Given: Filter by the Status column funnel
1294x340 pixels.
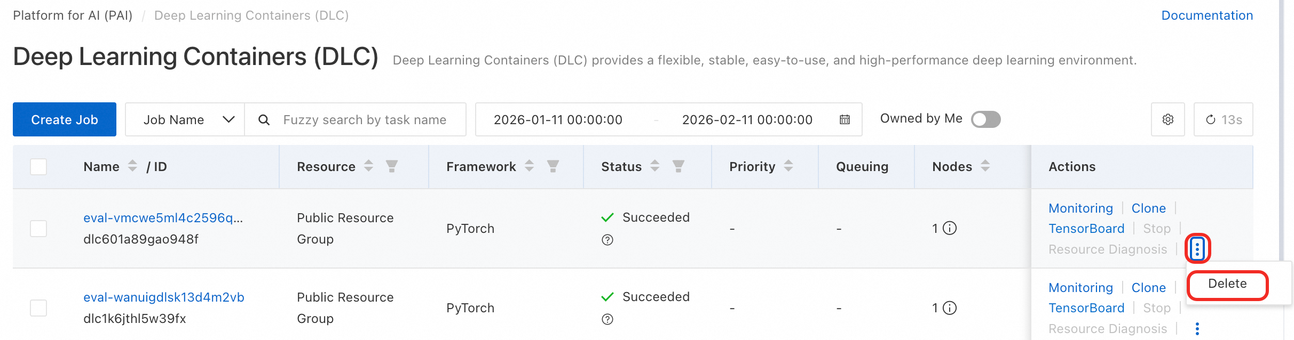Looking at the screenshot, I should [x=678, y=166].
